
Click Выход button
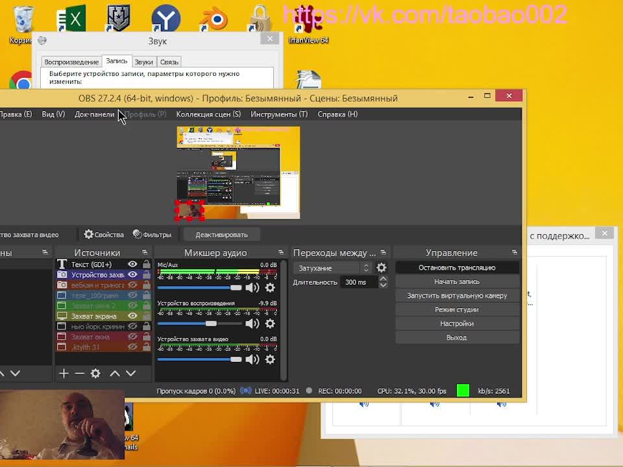coord(457,337)
